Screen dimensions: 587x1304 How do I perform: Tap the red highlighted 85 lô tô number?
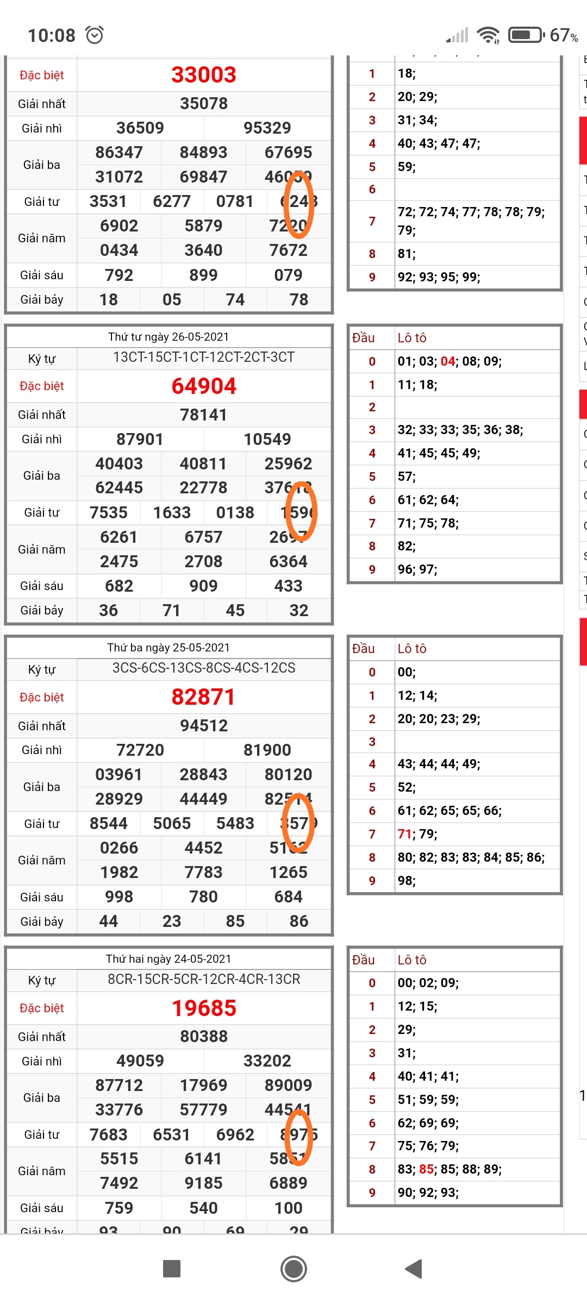click(x=426, y=1169)
